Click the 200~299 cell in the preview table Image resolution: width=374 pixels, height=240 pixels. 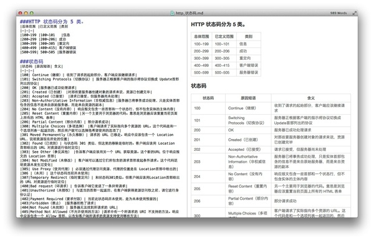201,51
